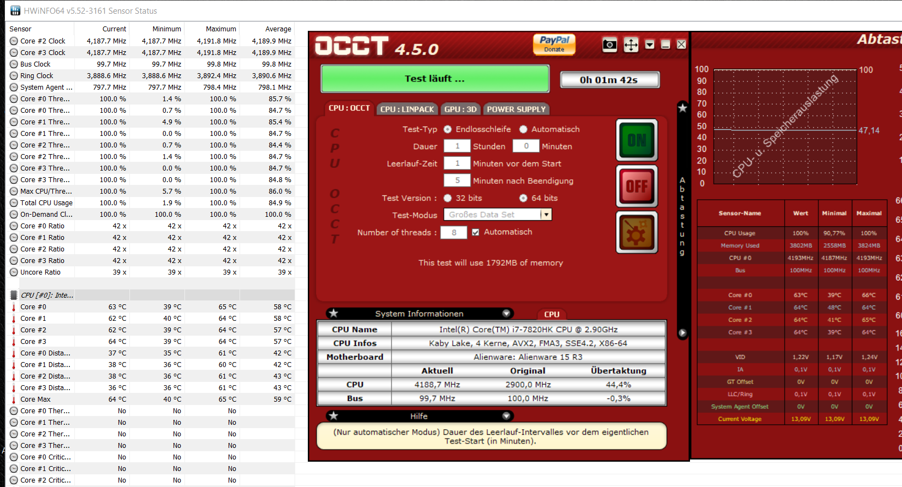Click the icon of On-Demand Cl... row
This screenshot has height=487, width=902.
tap(14, 214)
